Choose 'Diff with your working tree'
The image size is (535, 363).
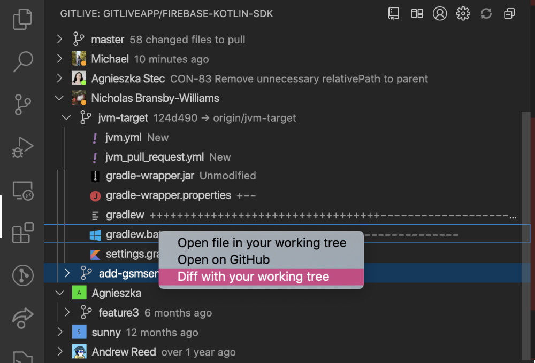click(253, 277)
